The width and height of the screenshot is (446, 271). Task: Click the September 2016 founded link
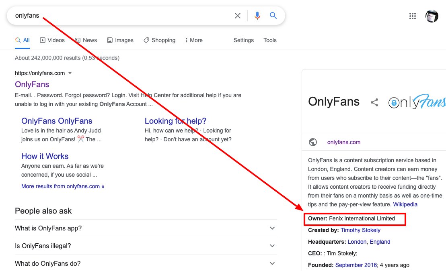[356, 265]
